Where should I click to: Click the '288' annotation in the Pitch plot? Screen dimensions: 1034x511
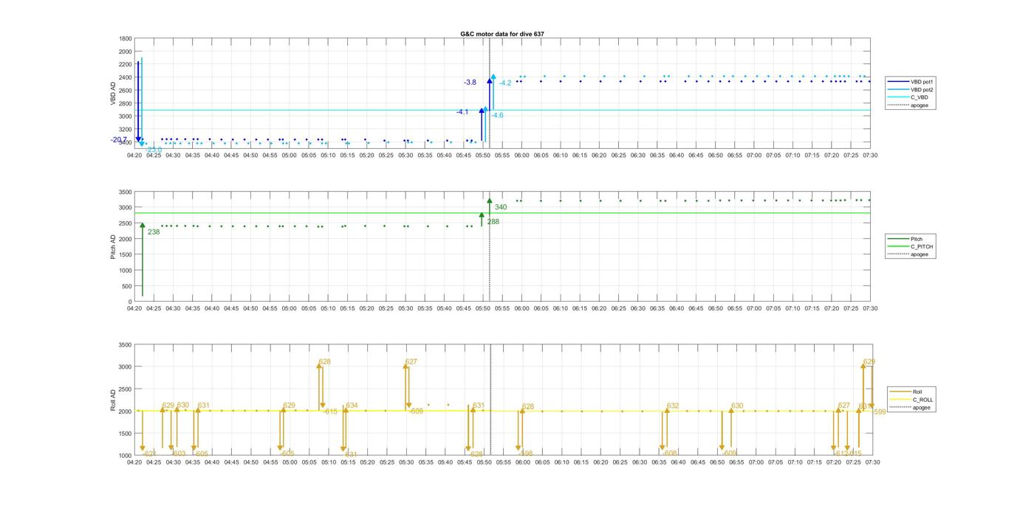click(493, 221)
